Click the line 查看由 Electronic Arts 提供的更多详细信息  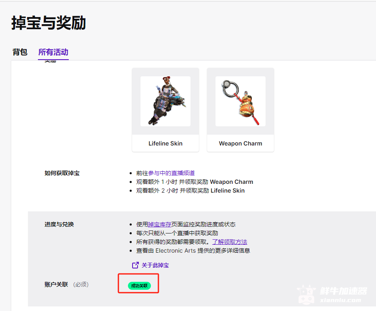[x=193, y=251]
